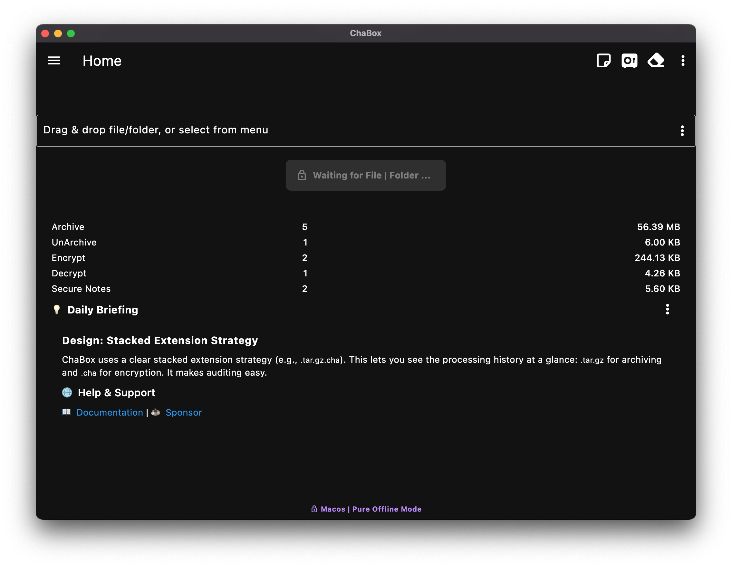Click the green fullscreen window button
Image resolution: width=732 pixels, height=567 pixels.
click(x=71, y=34)
